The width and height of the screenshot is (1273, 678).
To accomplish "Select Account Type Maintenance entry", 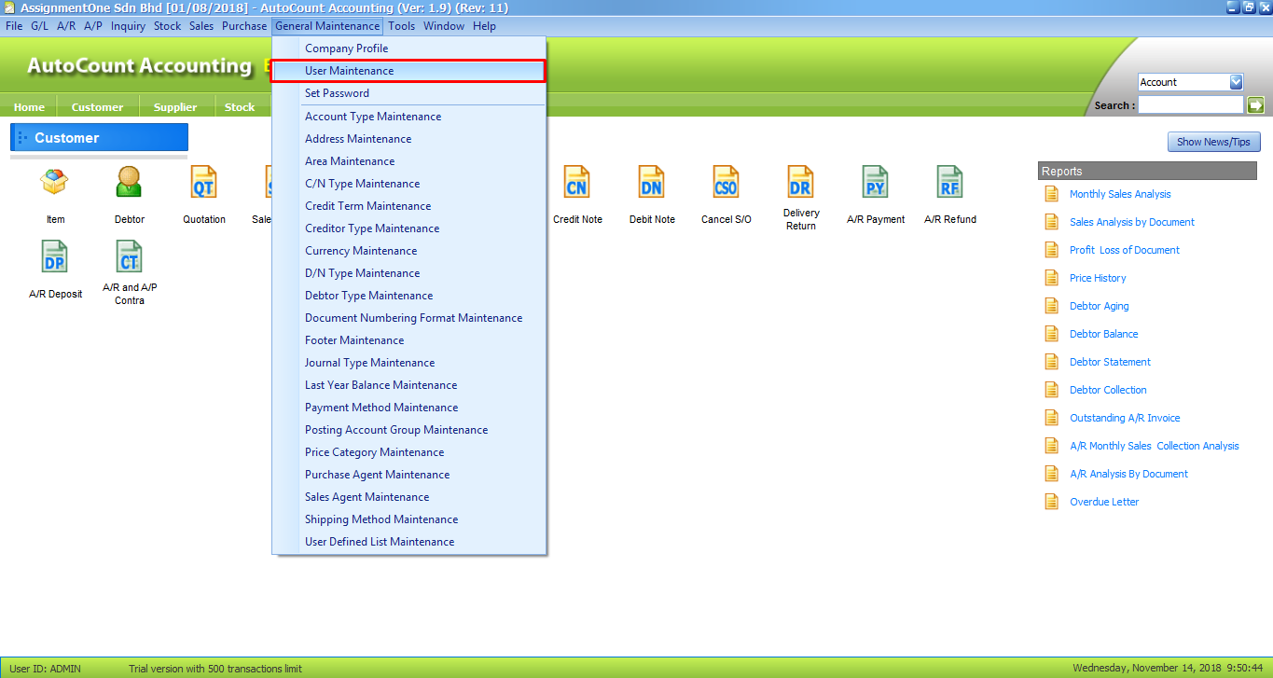I will pyautogui.click(x=408, y=117).
